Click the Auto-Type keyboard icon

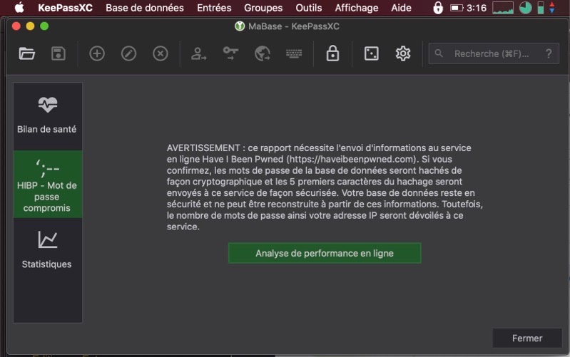[293, 53]
